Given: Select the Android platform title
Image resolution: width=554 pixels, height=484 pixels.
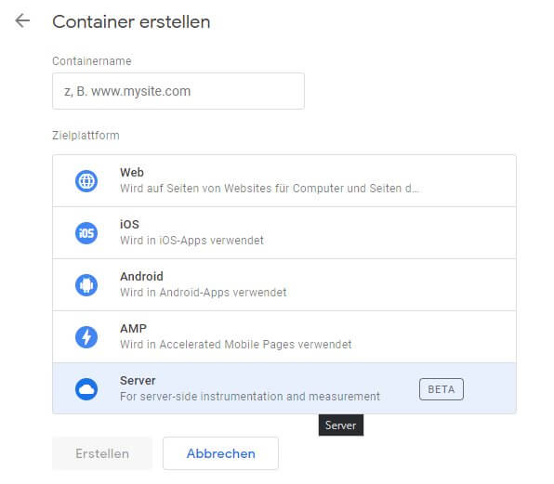Looking at the screenshot, I should pyautogui.click(x=141, y=276).
